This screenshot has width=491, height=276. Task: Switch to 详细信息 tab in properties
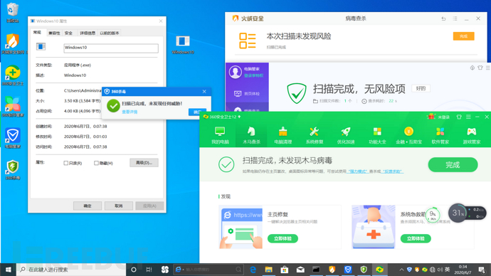click(88, 33)
